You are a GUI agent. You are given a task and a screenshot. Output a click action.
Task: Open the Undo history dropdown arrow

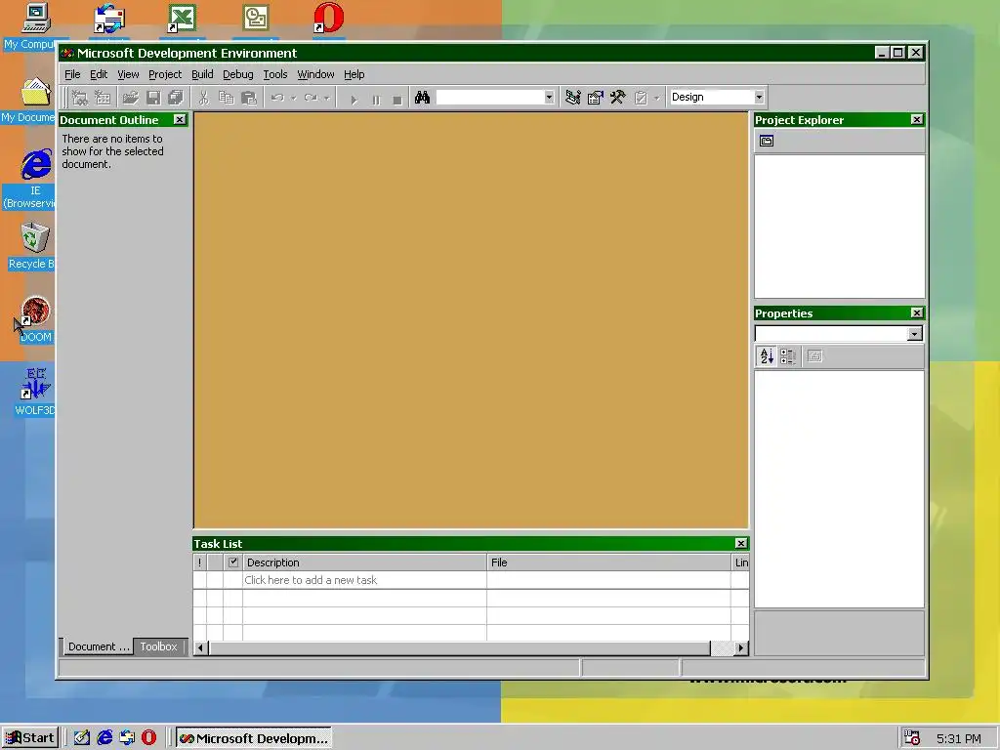(x=293, y=98)
